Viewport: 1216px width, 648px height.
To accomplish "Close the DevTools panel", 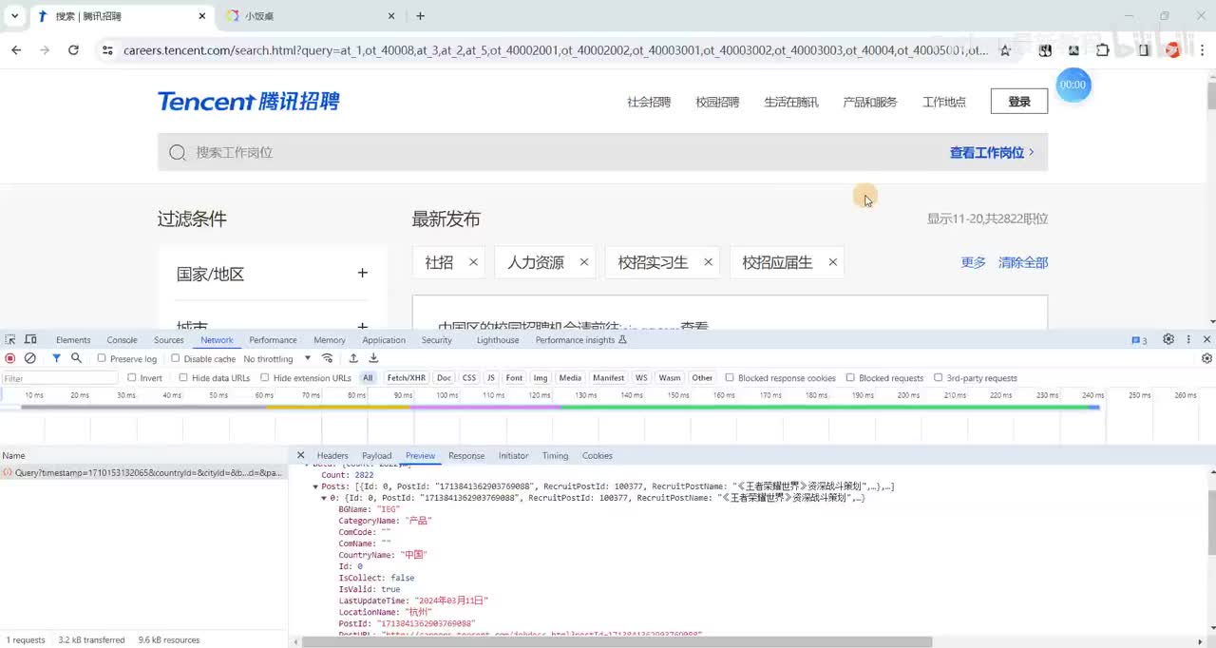I will [1207, 339].
